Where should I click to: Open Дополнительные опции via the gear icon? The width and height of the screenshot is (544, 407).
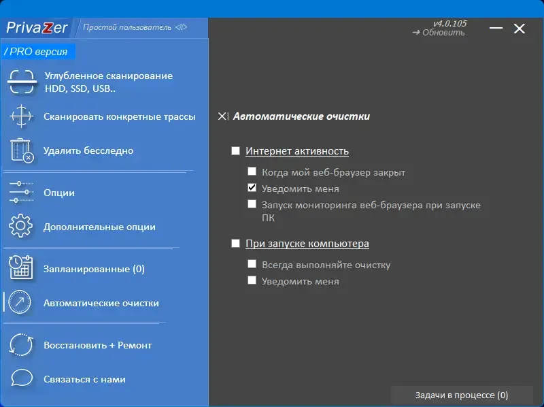pos(22,227)
